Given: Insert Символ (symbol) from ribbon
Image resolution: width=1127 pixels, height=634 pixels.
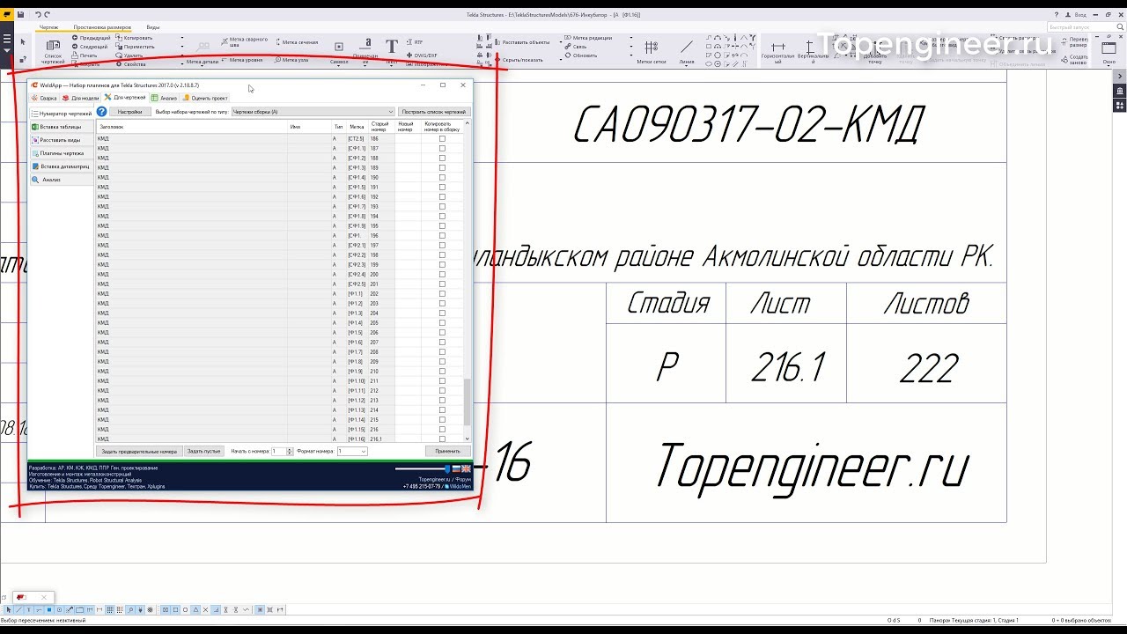Looking at the screenshot, I should pos(339,52).
